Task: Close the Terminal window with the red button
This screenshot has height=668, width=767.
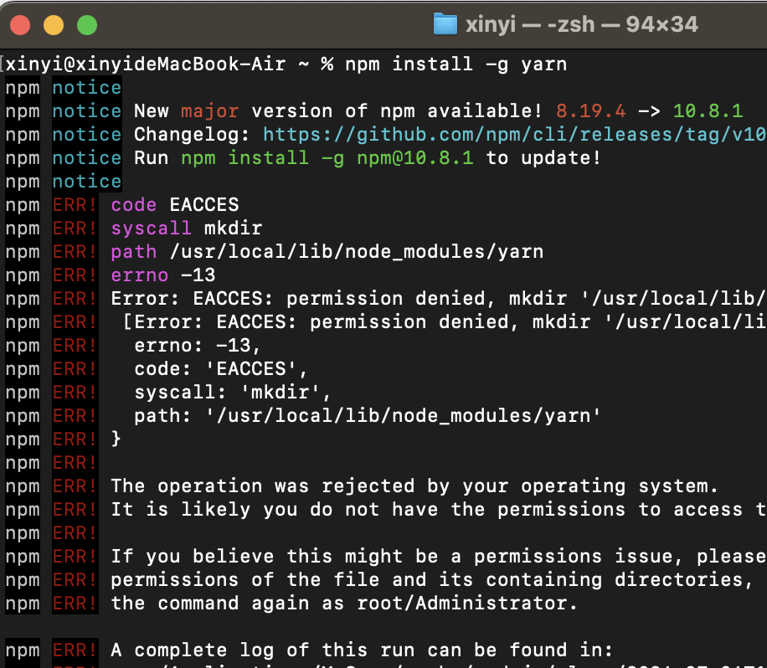Action: point(20,25)
